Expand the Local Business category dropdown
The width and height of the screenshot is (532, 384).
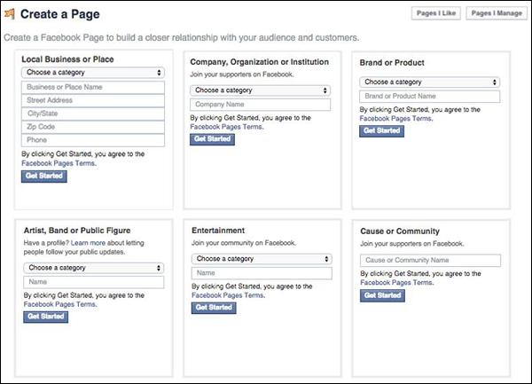(93, 73)
